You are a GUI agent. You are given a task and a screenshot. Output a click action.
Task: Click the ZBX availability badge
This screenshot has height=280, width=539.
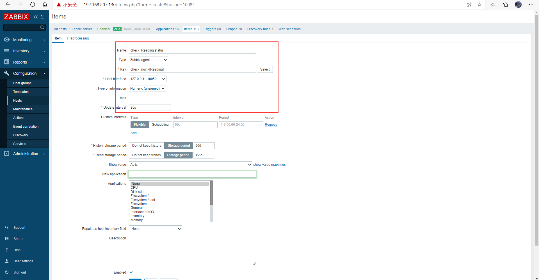point(117,29)
